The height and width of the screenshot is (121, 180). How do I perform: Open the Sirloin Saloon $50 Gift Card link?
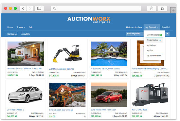point(61,110)
